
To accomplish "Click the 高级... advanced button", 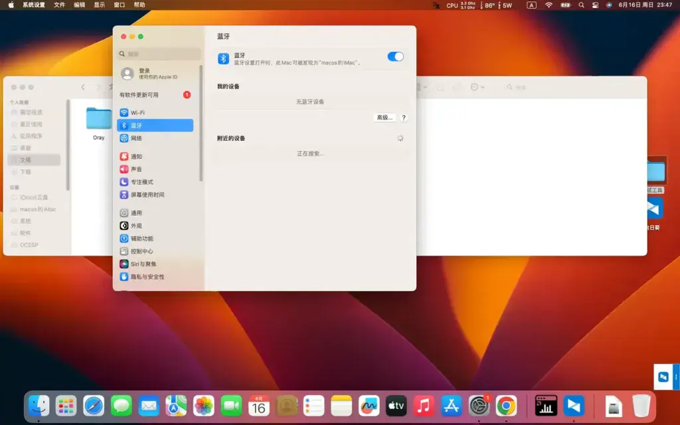I will click(x=384, y=118).
